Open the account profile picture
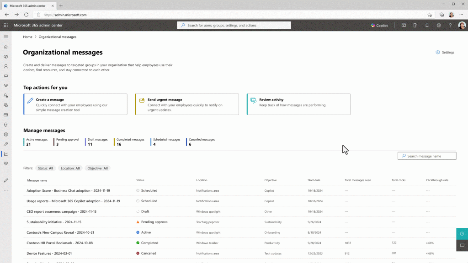 point(462,26)
